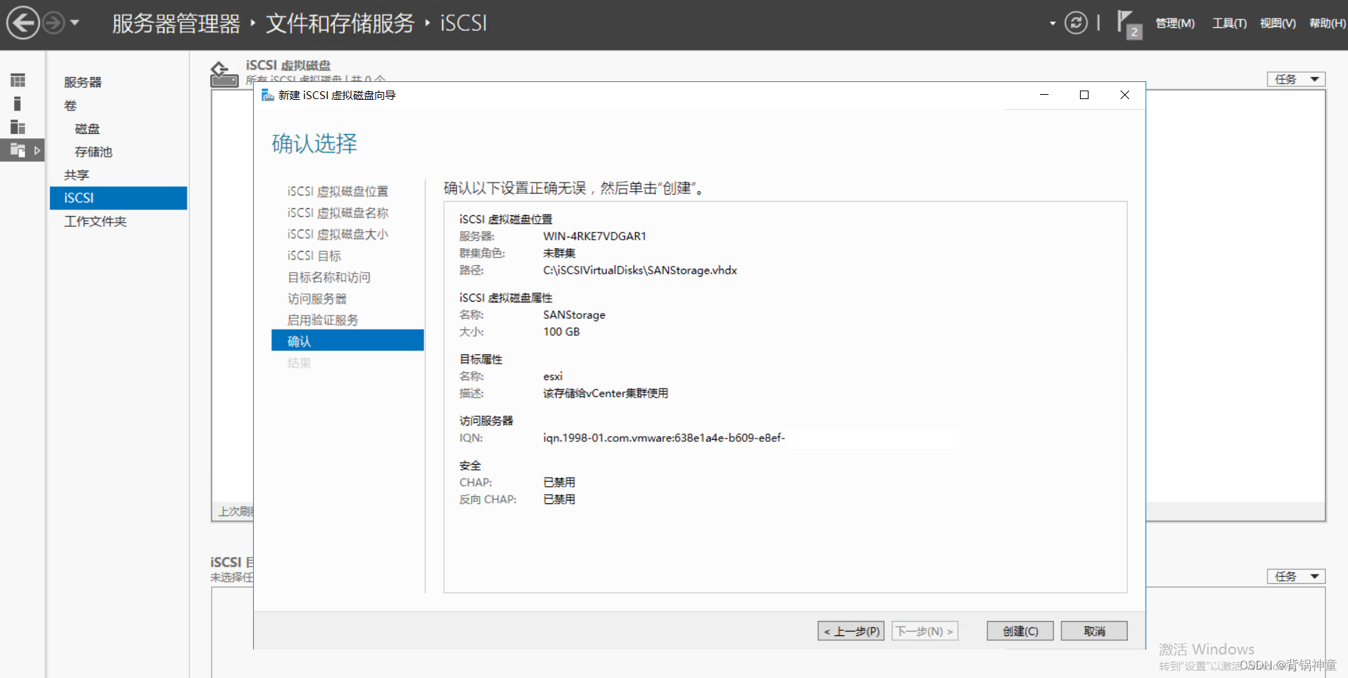Select the iSCSI 目标 step in the wizard
The height and width of the screenshot is (678, 1348).
pos(314,255)
